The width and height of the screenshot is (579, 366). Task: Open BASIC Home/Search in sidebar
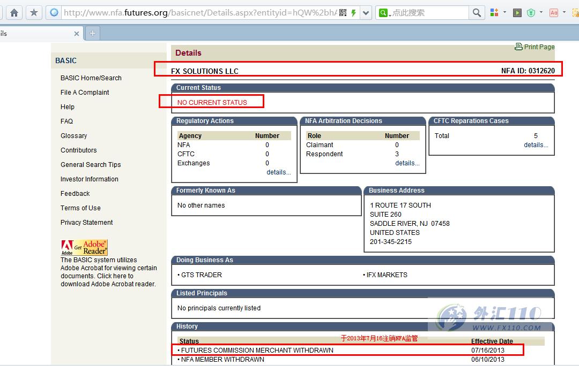[x=91, y=78]
